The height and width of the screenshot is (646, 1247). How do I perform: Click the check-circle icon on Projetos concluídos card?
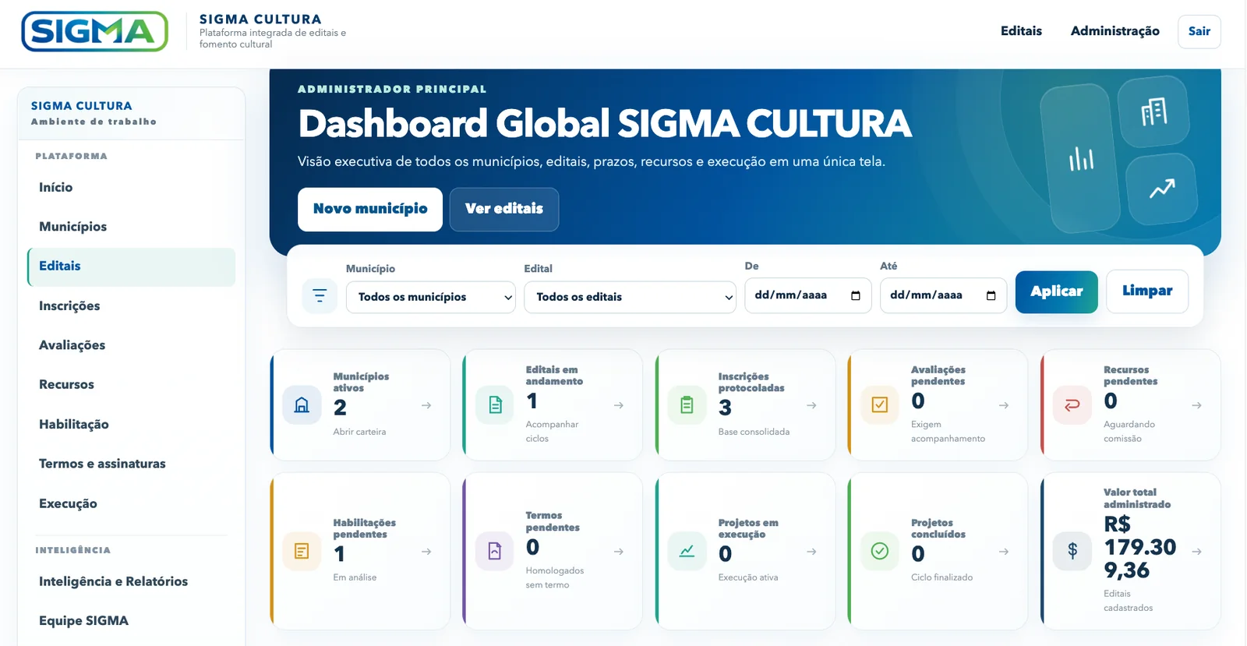tap(880, 552)
